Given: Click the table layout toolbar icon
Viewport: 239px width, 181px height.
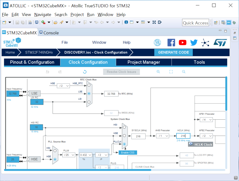Looking at the screenshot, I should point(143,22).
